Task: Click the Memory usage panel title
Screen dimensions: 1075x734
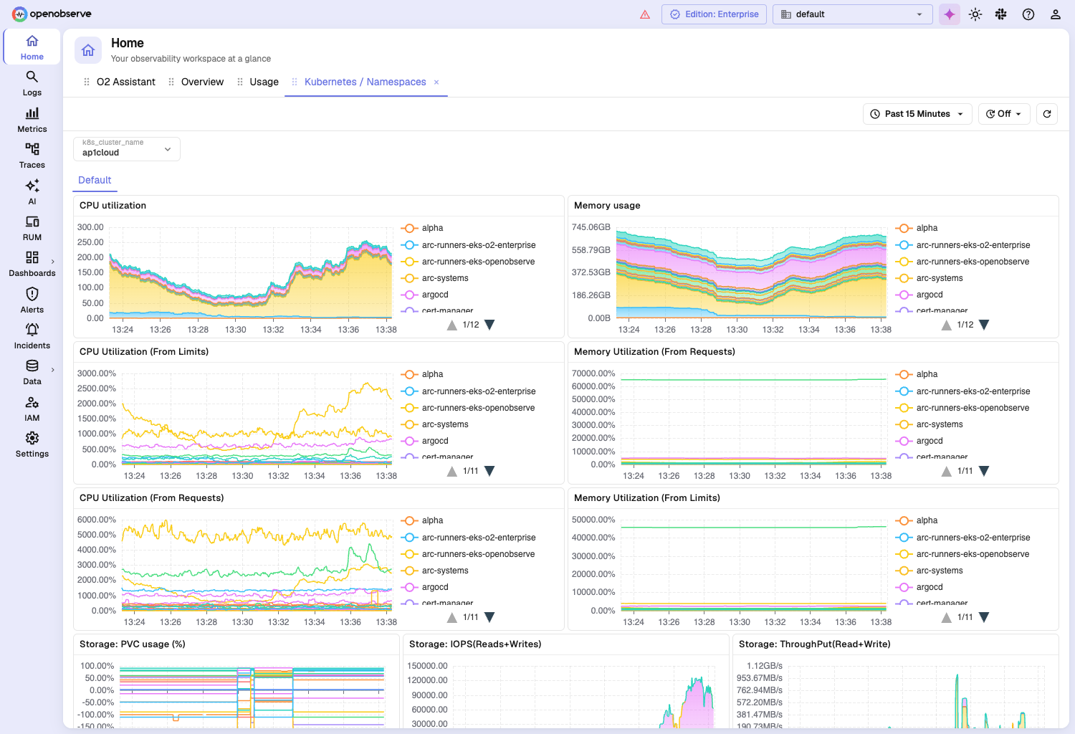Action: pyautogui.click(x=607, y=206)
